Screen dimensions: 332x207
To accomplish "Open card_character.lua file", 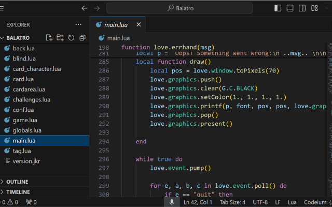I will (45, 69).
